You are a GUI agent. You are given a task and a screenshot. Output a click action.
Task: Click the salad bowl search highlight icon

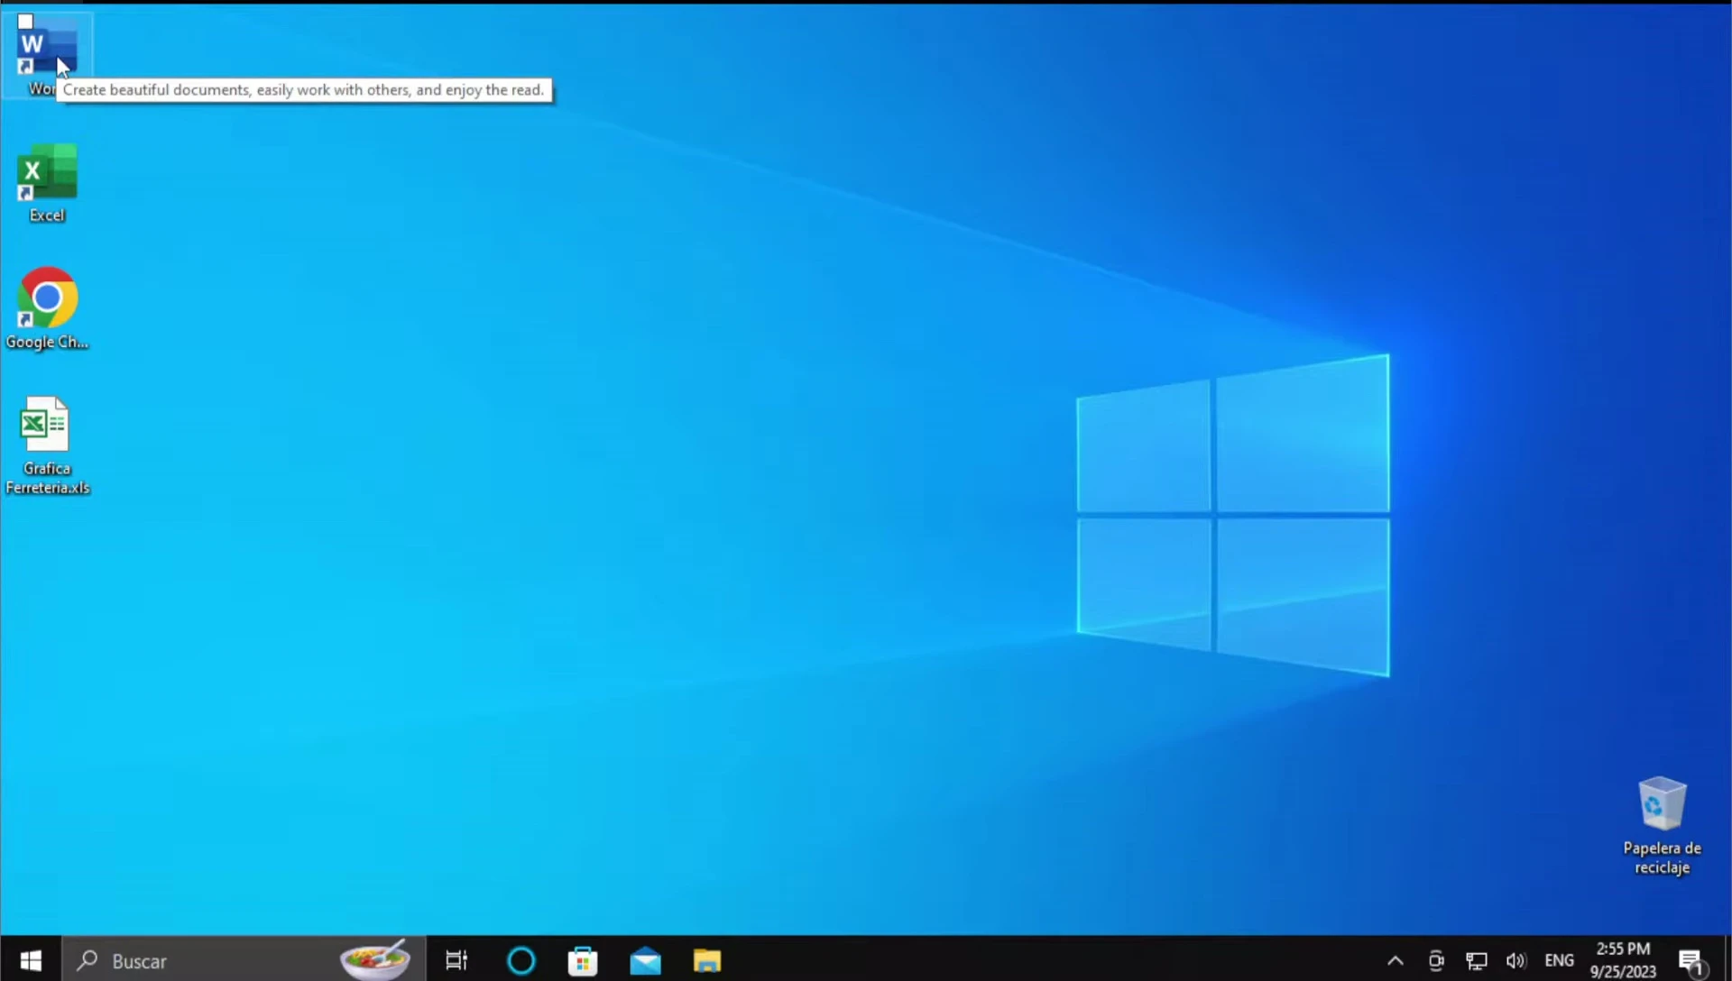(375, 959)
